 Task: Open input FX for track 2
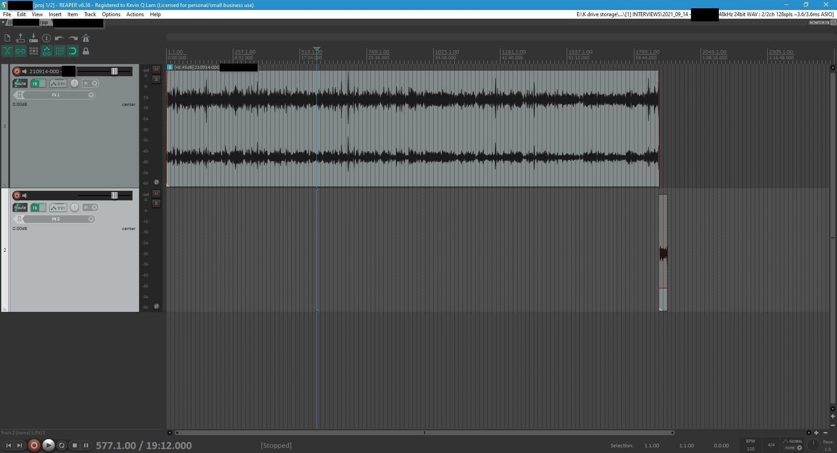(x=19, y=219)
